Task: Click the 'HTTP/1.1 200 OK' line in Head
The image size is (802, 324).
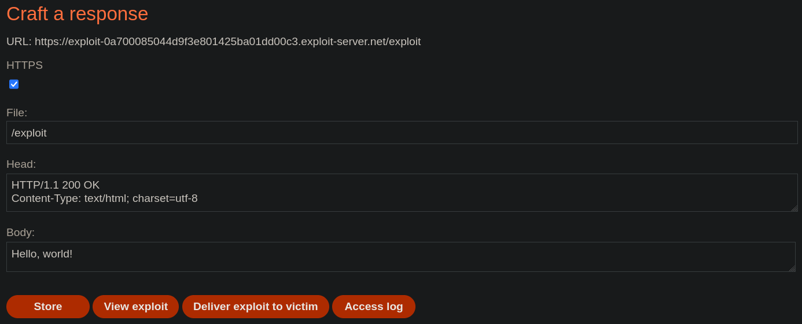Action: tap(56, 185)
